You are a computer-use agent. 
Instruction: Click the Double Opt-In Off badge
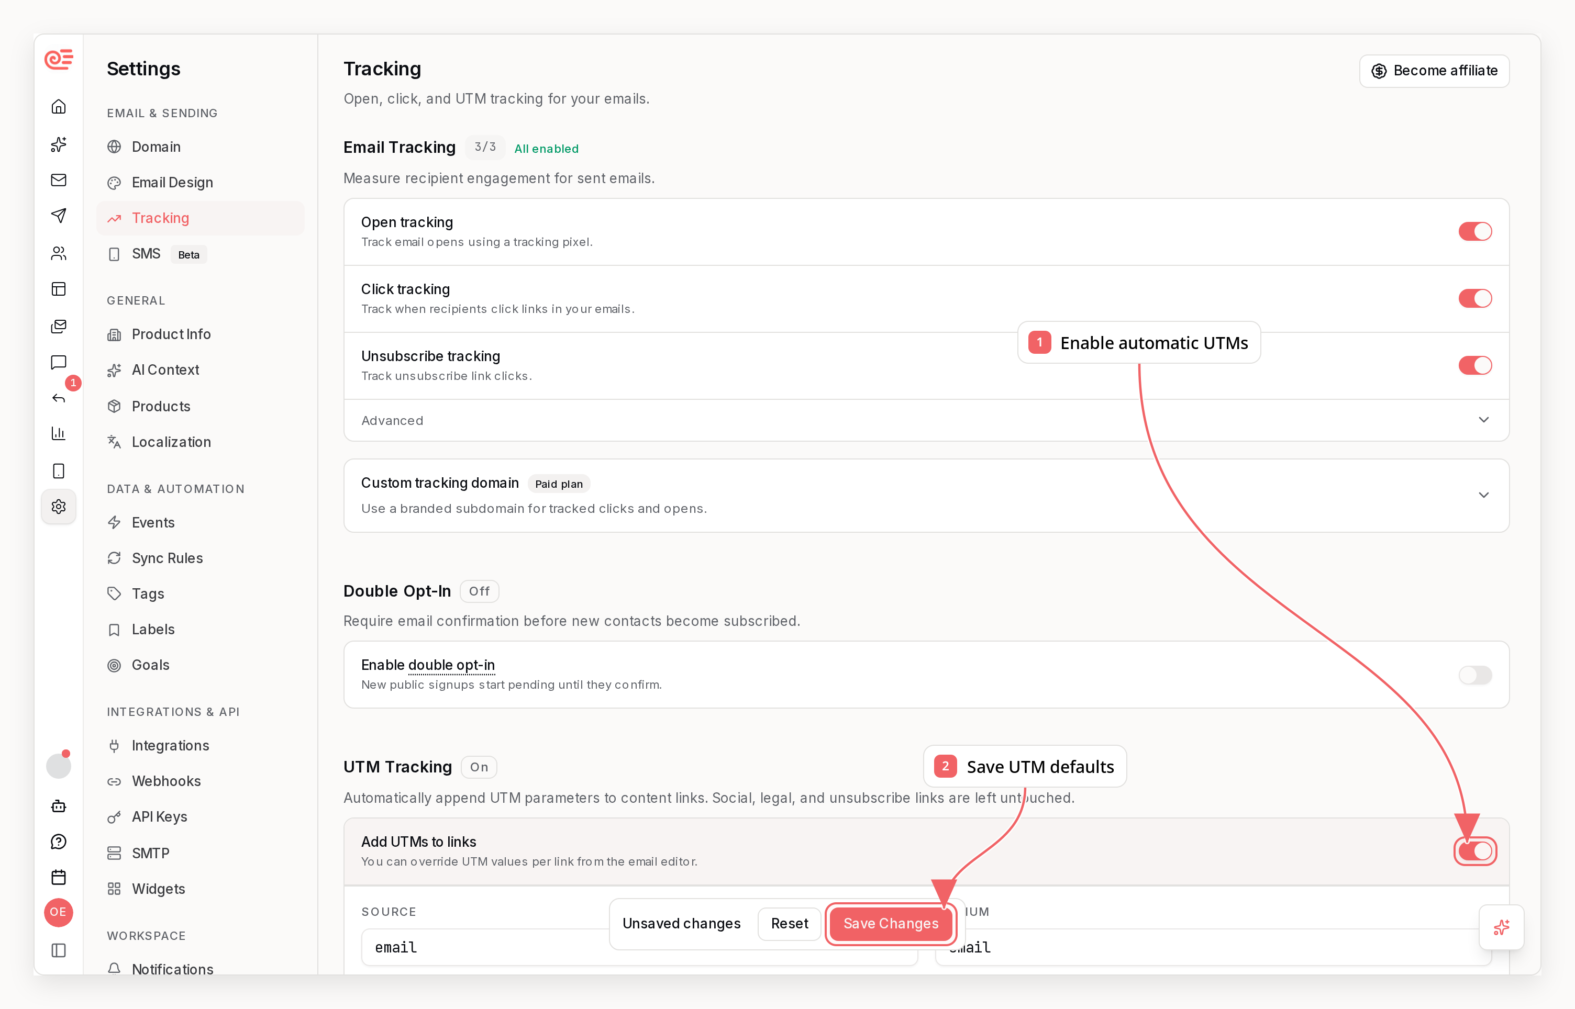[x=479, y=591]
